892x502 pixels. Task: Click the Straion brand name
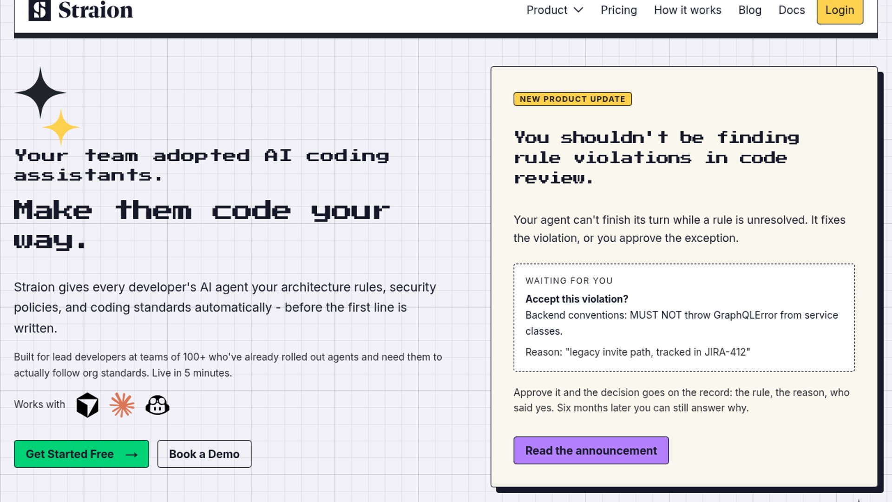96,10
